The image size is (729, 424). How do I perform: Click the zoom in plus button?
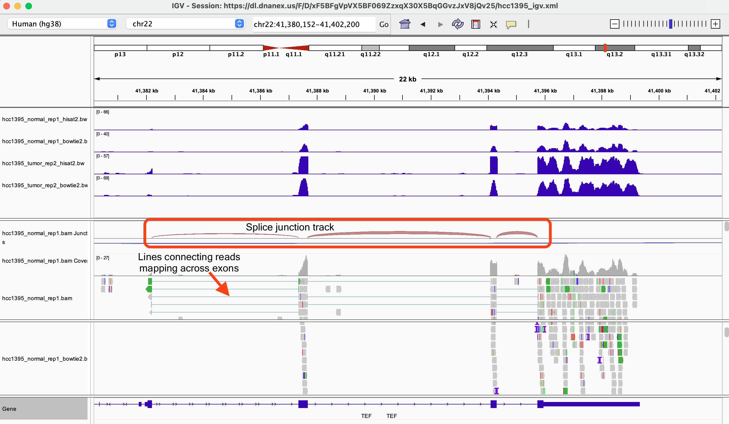click(x=716, y=24)
